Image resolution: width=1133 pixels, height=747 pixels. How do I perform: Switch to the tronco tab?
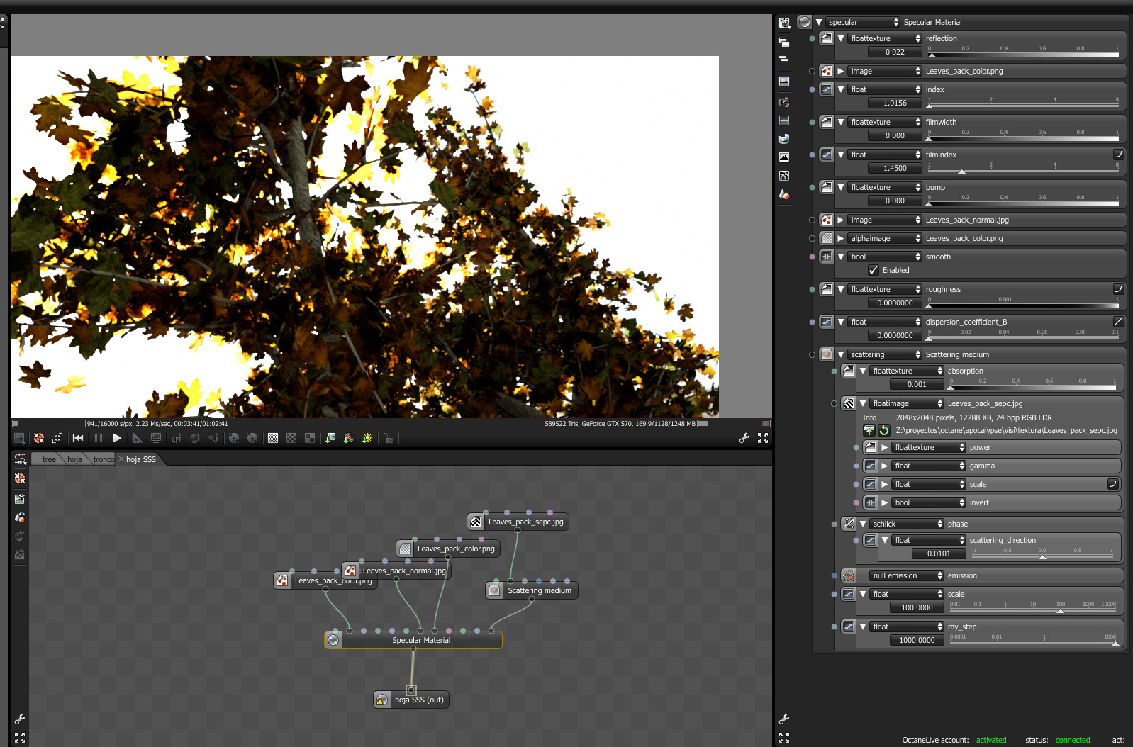click(x=104, y=459)
